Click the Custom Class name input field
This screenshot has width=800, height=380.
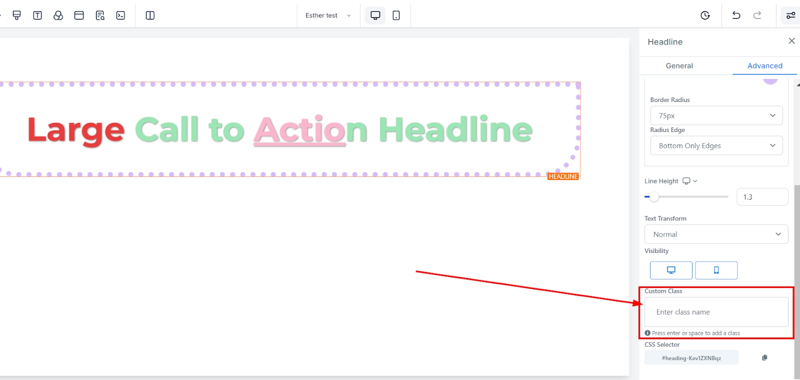716,312
